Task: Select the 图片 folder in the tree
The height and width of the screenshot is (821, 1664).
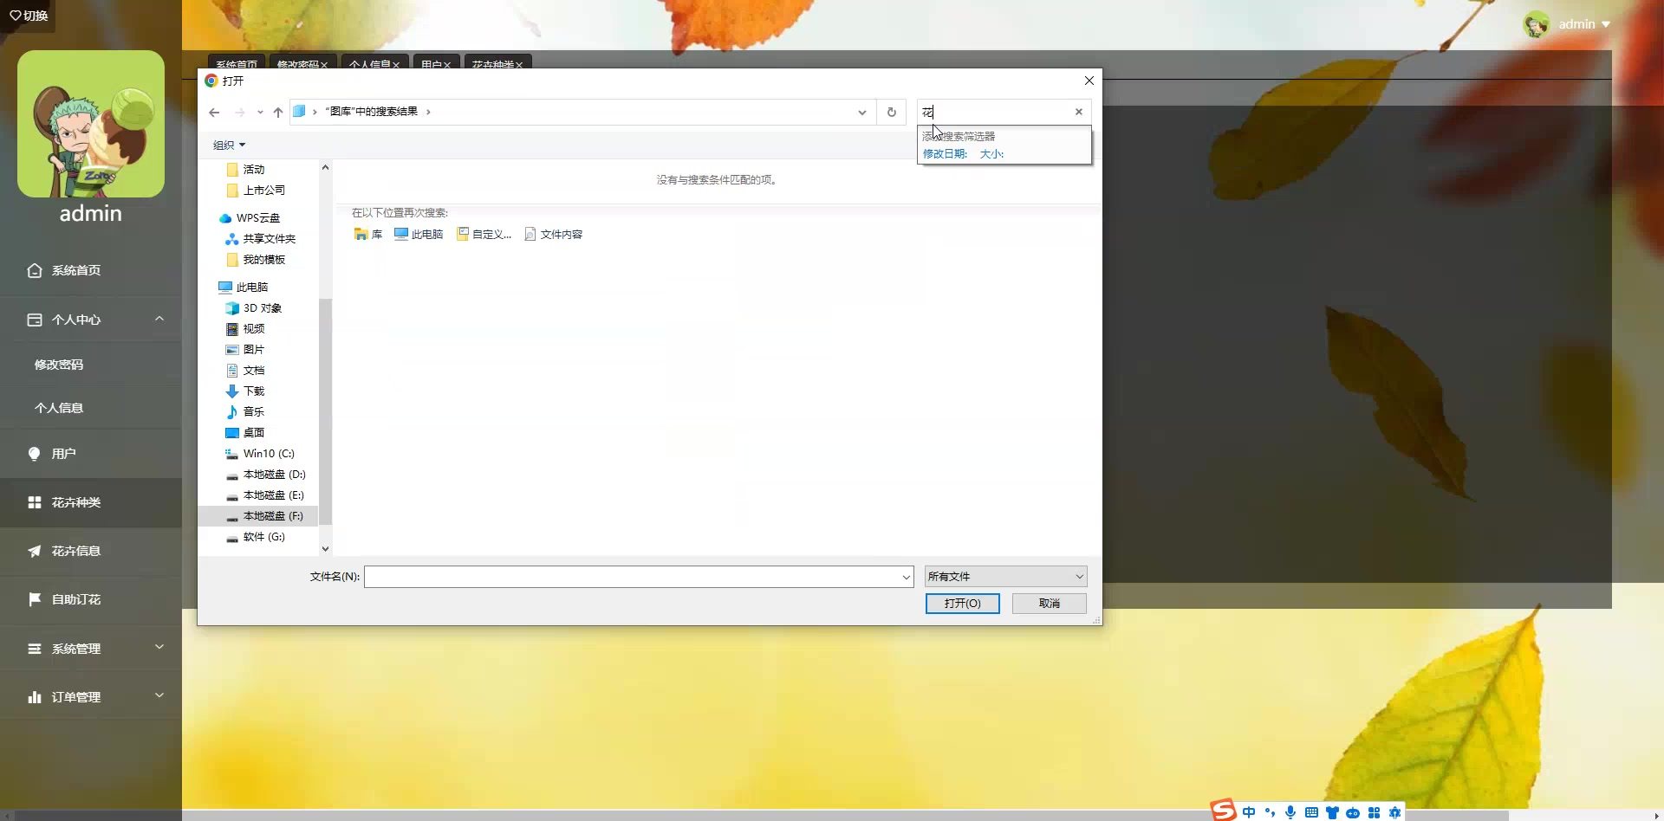Action: click(x=244, y=350)
